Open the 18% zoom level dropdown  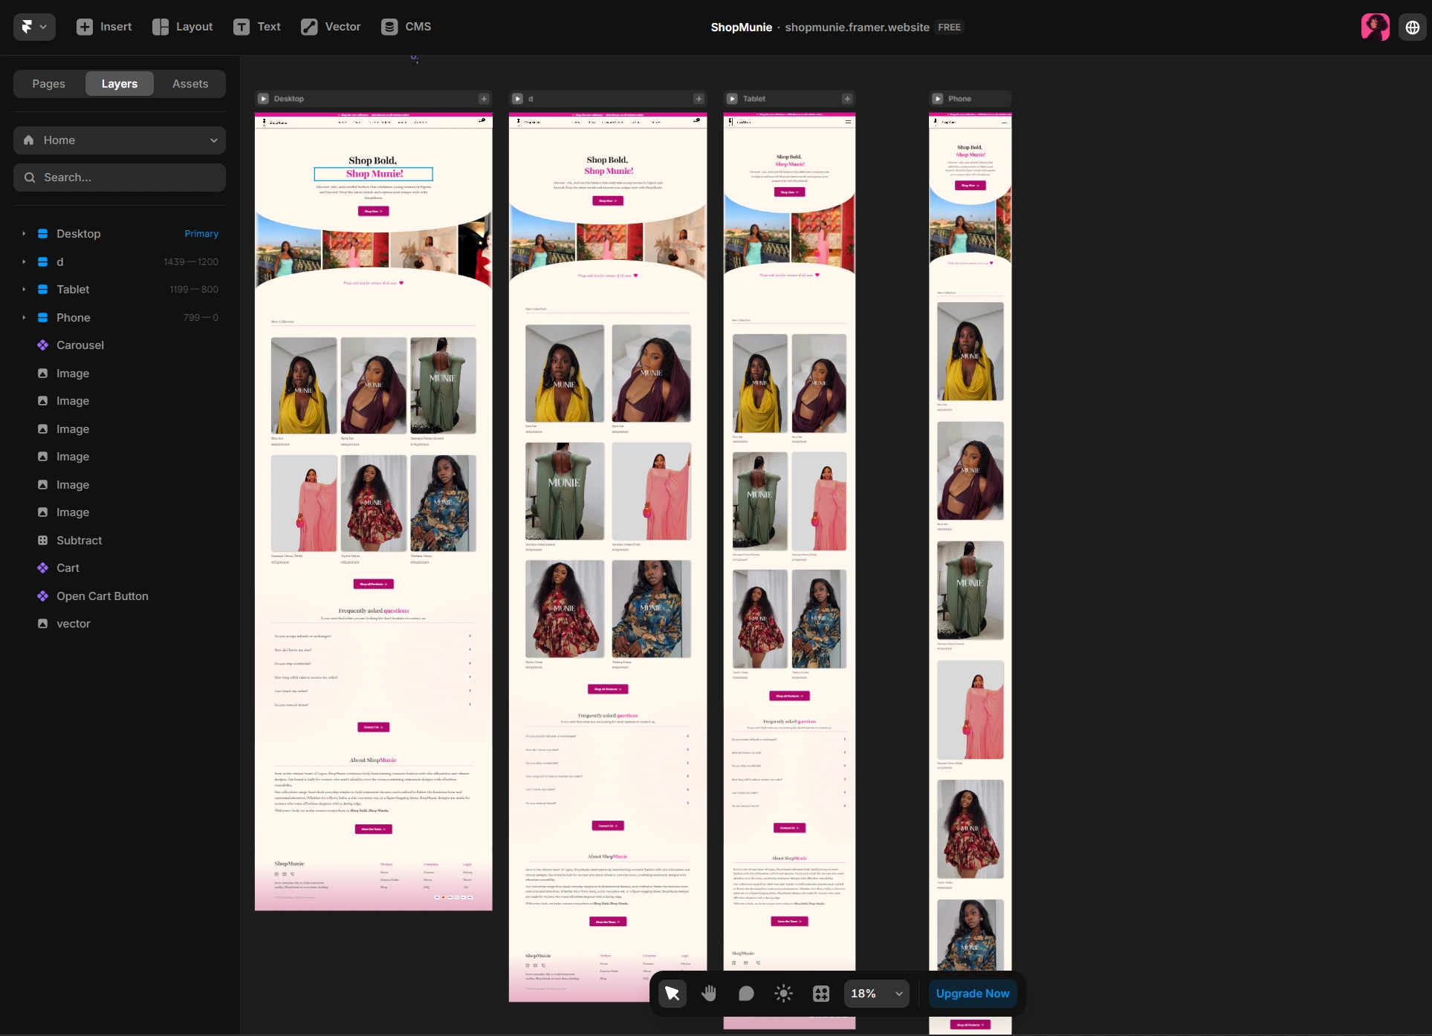875,993
